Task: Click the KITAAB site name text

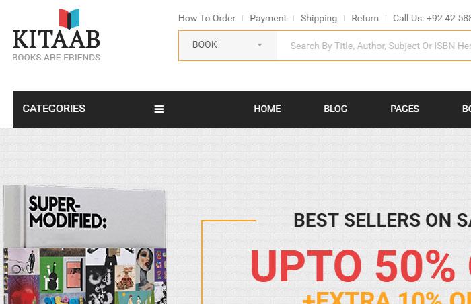Action: 56,39
